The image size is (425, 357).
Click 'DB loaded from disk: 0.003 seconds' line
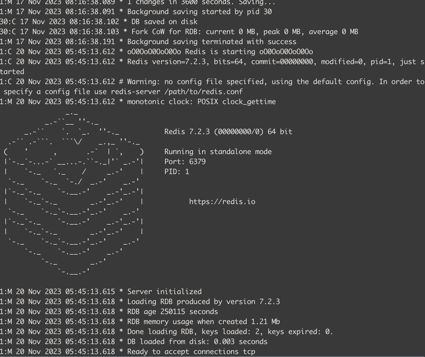134,342
